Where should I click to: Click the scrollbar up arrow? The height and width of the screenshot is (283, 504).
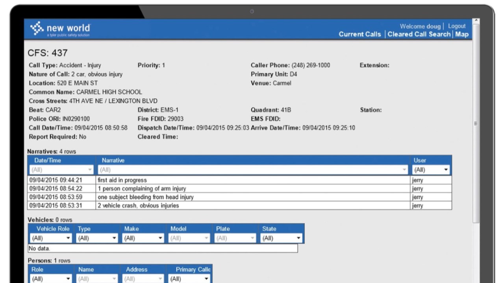tap(476, 21)
